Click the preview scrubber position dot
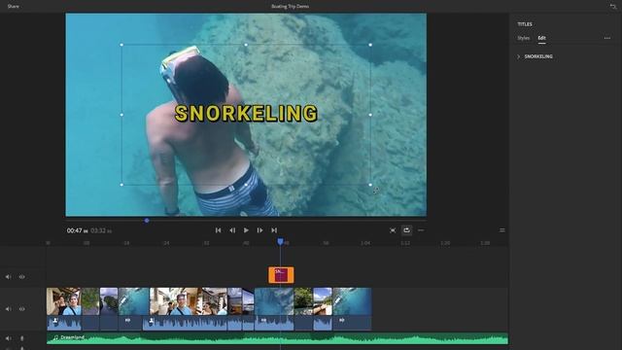Screen dimensions: 622x350 pos(147,221)
